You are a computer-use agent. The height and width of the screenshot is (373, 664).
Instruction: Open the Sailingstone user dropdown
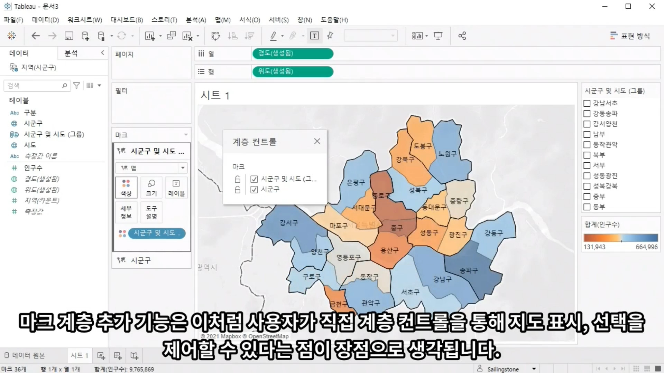click(534, 369)
